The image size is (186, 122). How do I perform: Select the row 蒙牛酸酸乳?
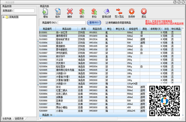(x=110, y=50)
